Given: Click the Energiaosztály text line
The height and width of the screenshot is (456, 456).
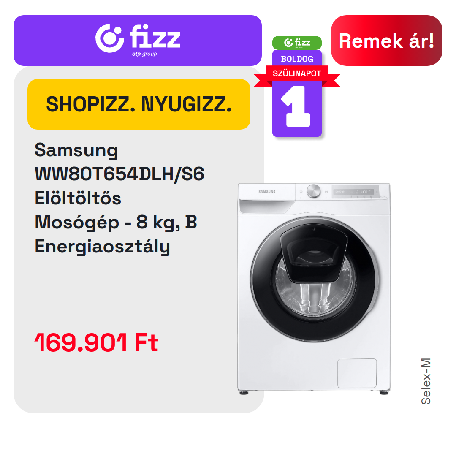Looking at the screenshot, I should tap(102, 247).
